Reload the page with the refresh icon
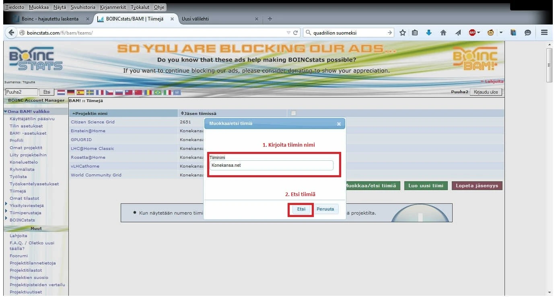The image size is (556, 299). pos(296,33)
